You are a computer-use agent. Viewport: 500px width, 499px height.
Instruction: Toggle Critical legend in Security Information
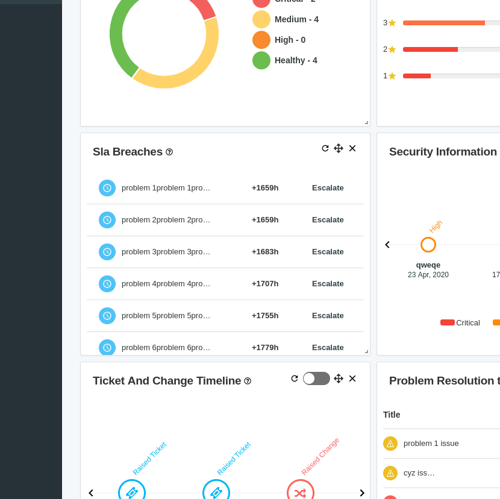tap(460, 322)
